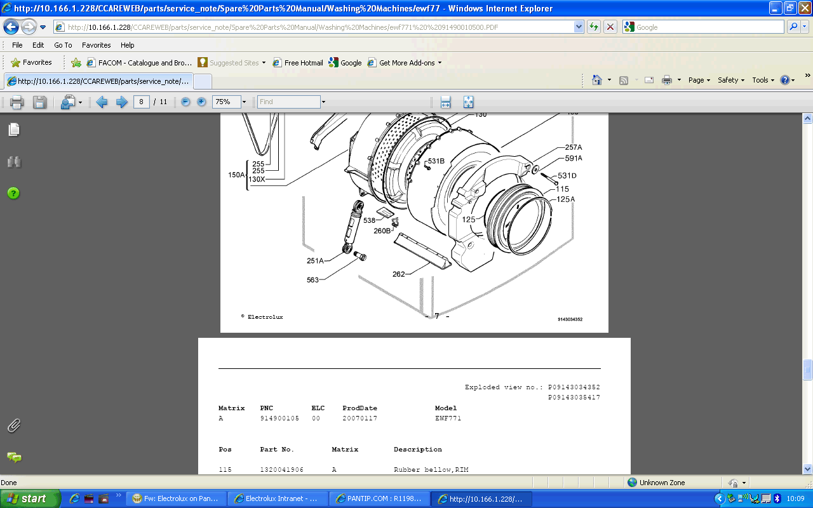Viewport: 813px width, 508px height.
Task: Switch to PANTIP.COM taskbar window
Action: 379,498
